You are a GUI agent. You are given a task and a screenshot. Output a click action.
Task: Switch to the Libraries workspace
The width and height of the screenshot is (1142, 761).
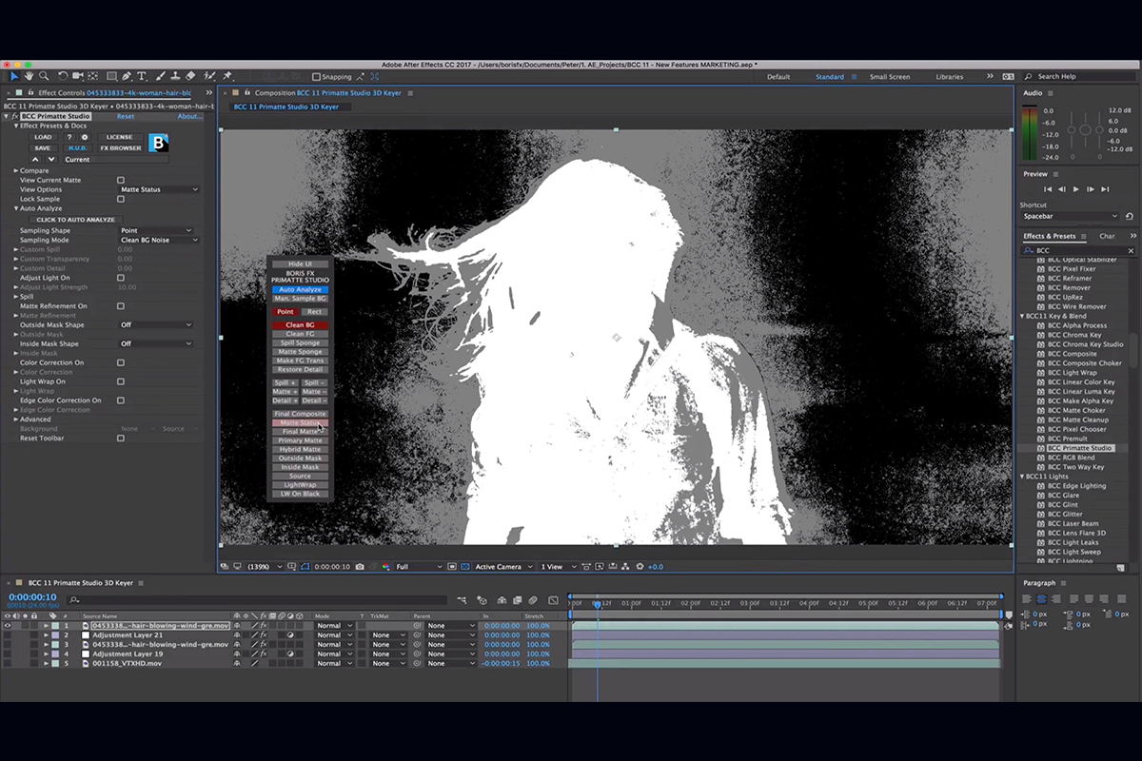coord(950,77)
